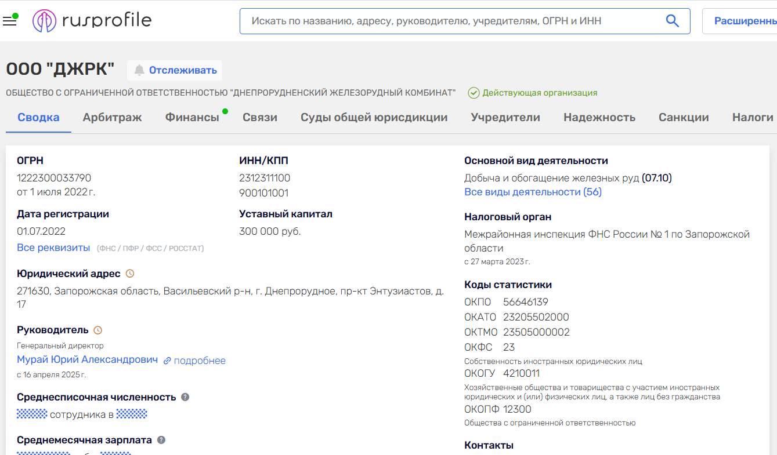Click clock history icon beside Юридический адрес
Viewport: 777px width, 455px height.
tap(130, 274)
